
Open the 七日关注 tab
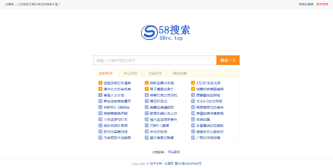click(155, 73)
